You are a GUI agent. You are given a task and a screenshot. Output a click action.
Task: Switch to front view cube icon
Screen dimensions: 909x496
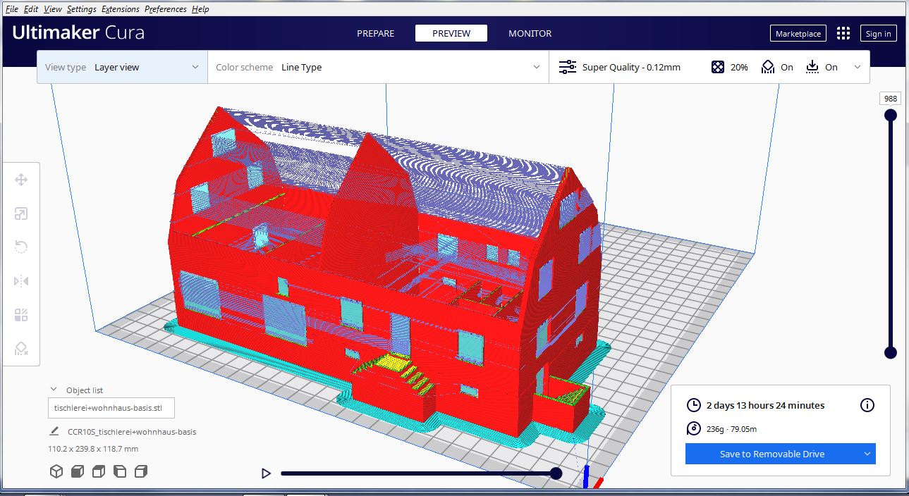[78, 471]
